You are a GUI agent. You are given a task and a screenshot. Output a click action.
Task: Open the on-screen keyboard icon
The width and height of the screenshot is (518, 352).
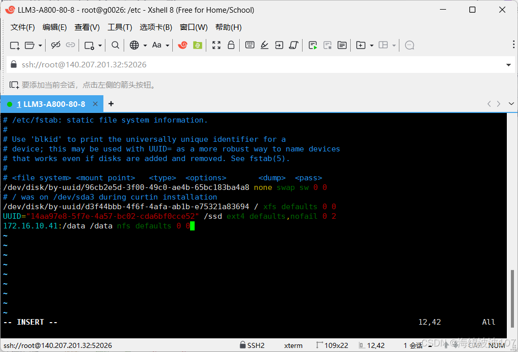click(x=249, y=45)
